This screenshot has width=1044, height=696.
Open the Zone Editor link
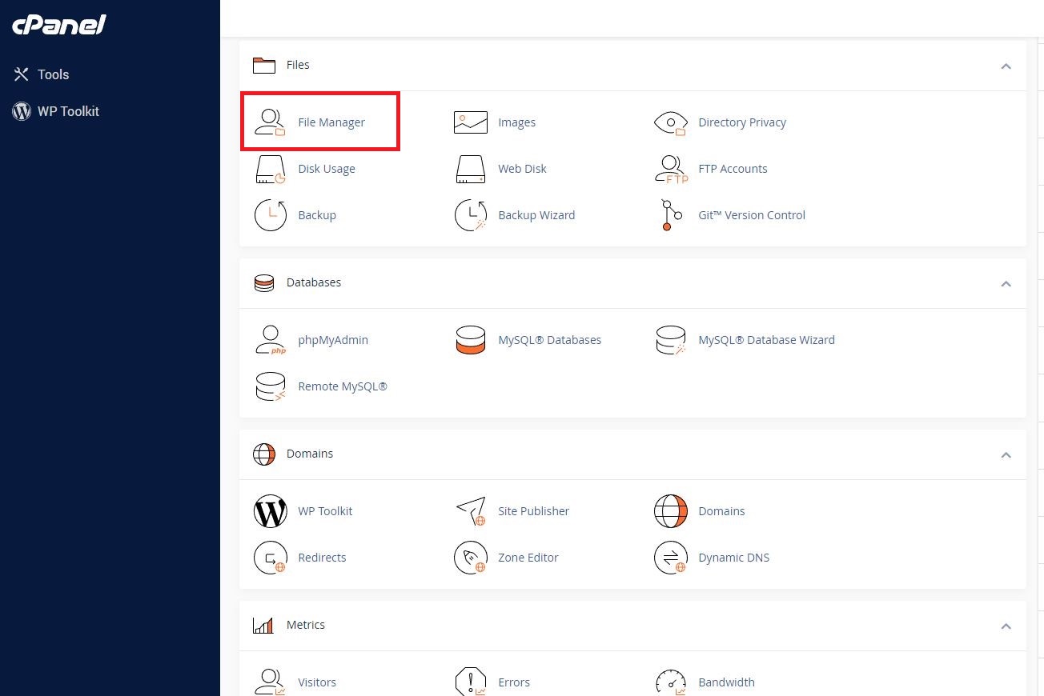click(x=528, y=558)
